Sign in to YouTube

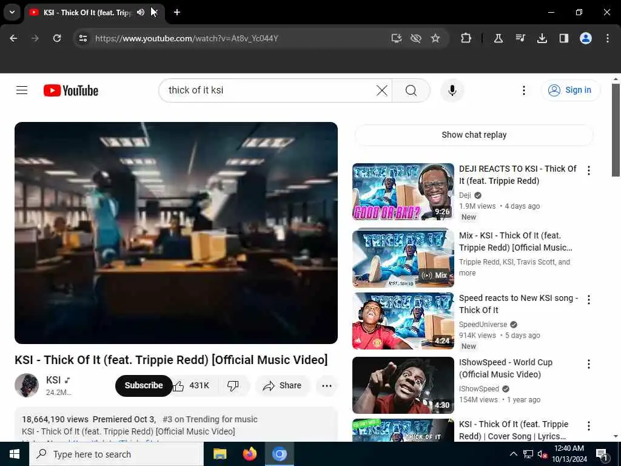pyautogui.click(x=570, y=90)
